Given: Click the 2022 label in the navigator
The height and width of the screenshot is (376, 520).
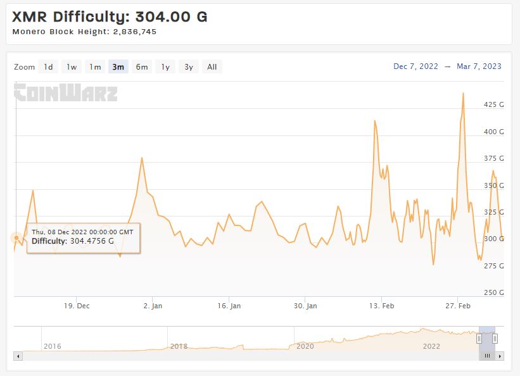Looking at the screenshot, I should [x=431, y=346].
